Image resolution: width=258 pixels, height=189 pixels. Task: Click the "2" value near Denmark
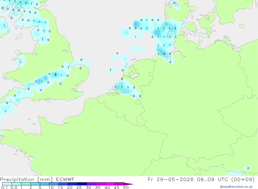[x=175, y=28]
